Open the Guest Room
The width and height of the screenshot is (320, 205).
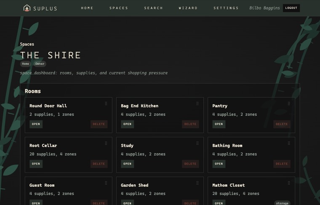36,202
